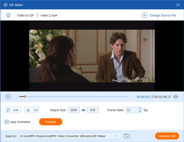
Task: Click the Save to path field
Action: coord(64,136)
